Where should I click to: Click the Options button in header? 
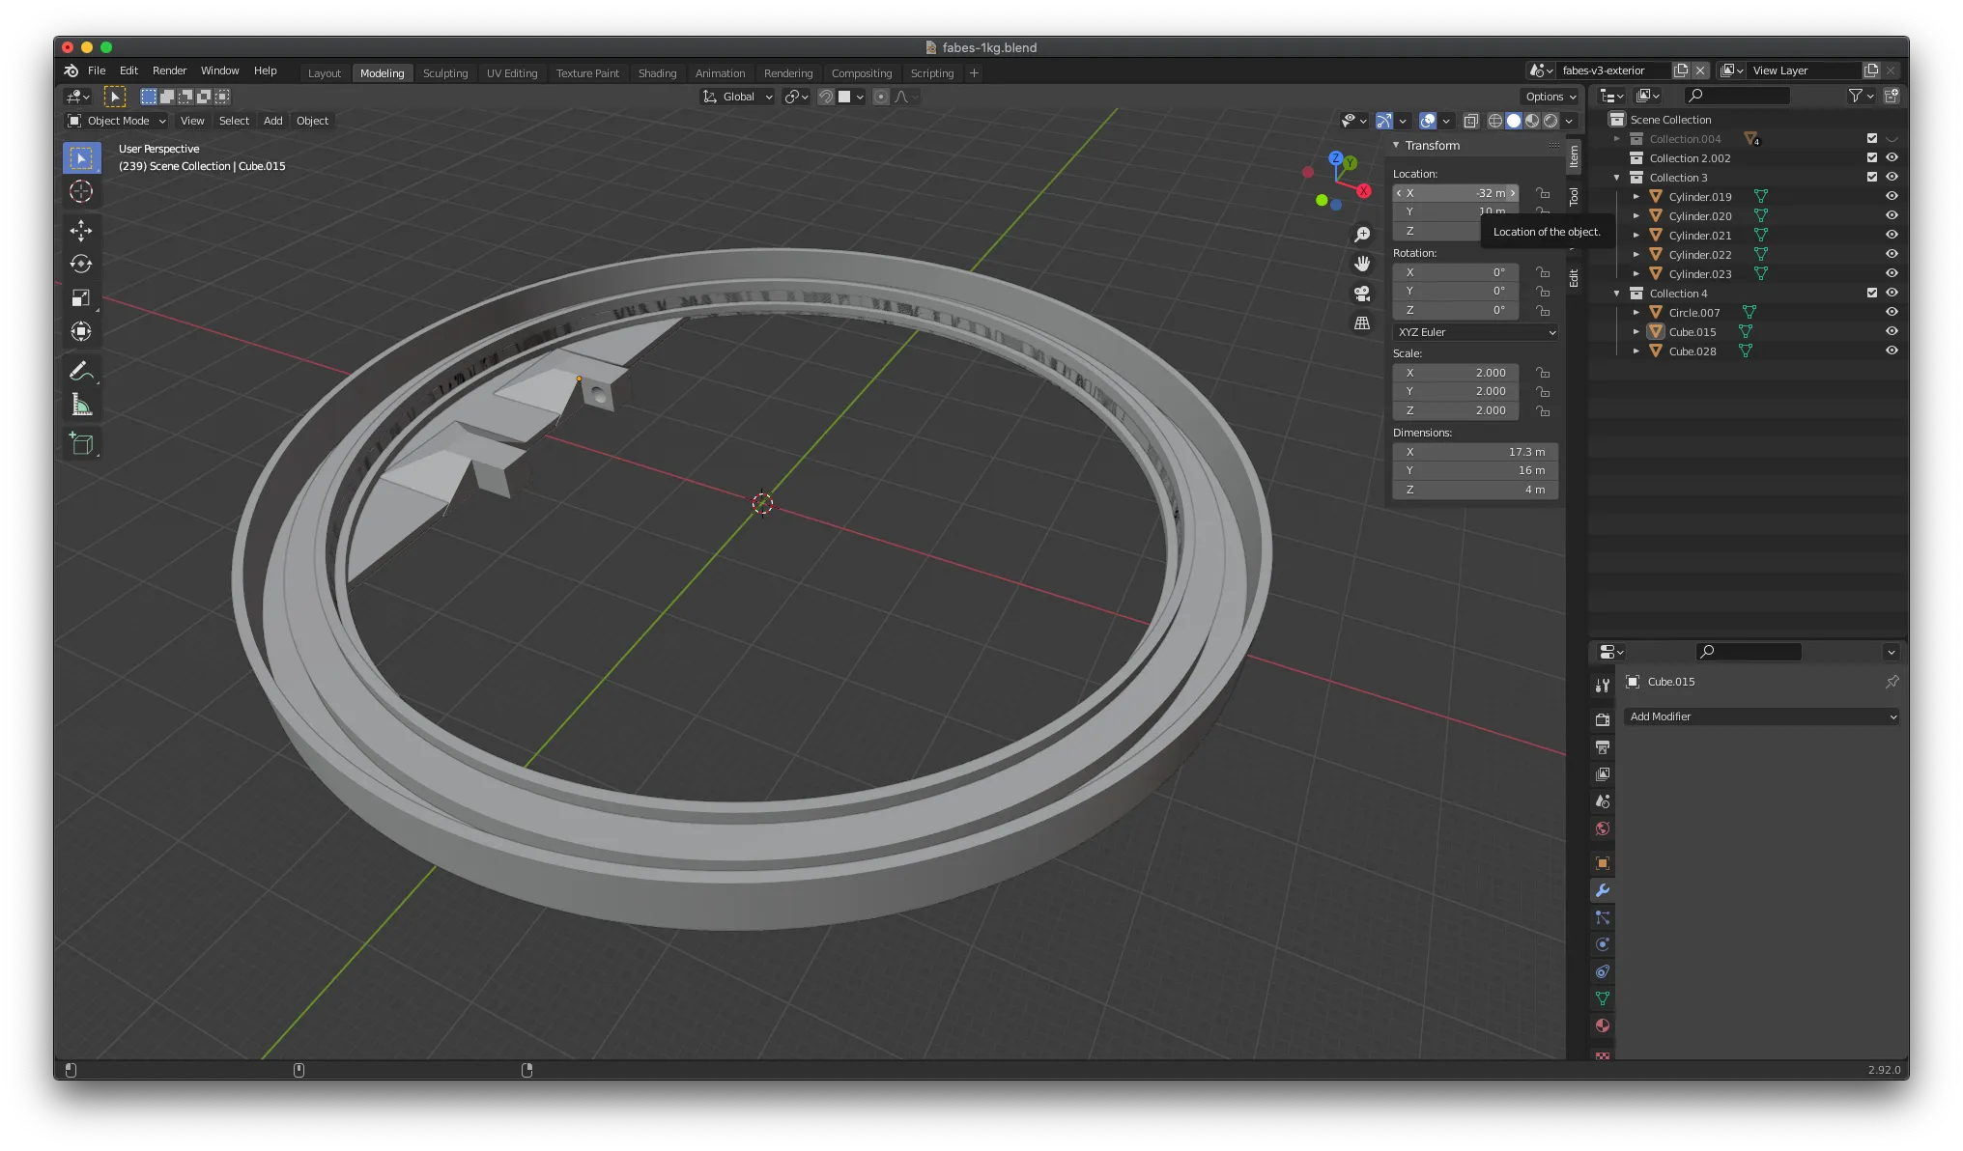(1550, 97)
